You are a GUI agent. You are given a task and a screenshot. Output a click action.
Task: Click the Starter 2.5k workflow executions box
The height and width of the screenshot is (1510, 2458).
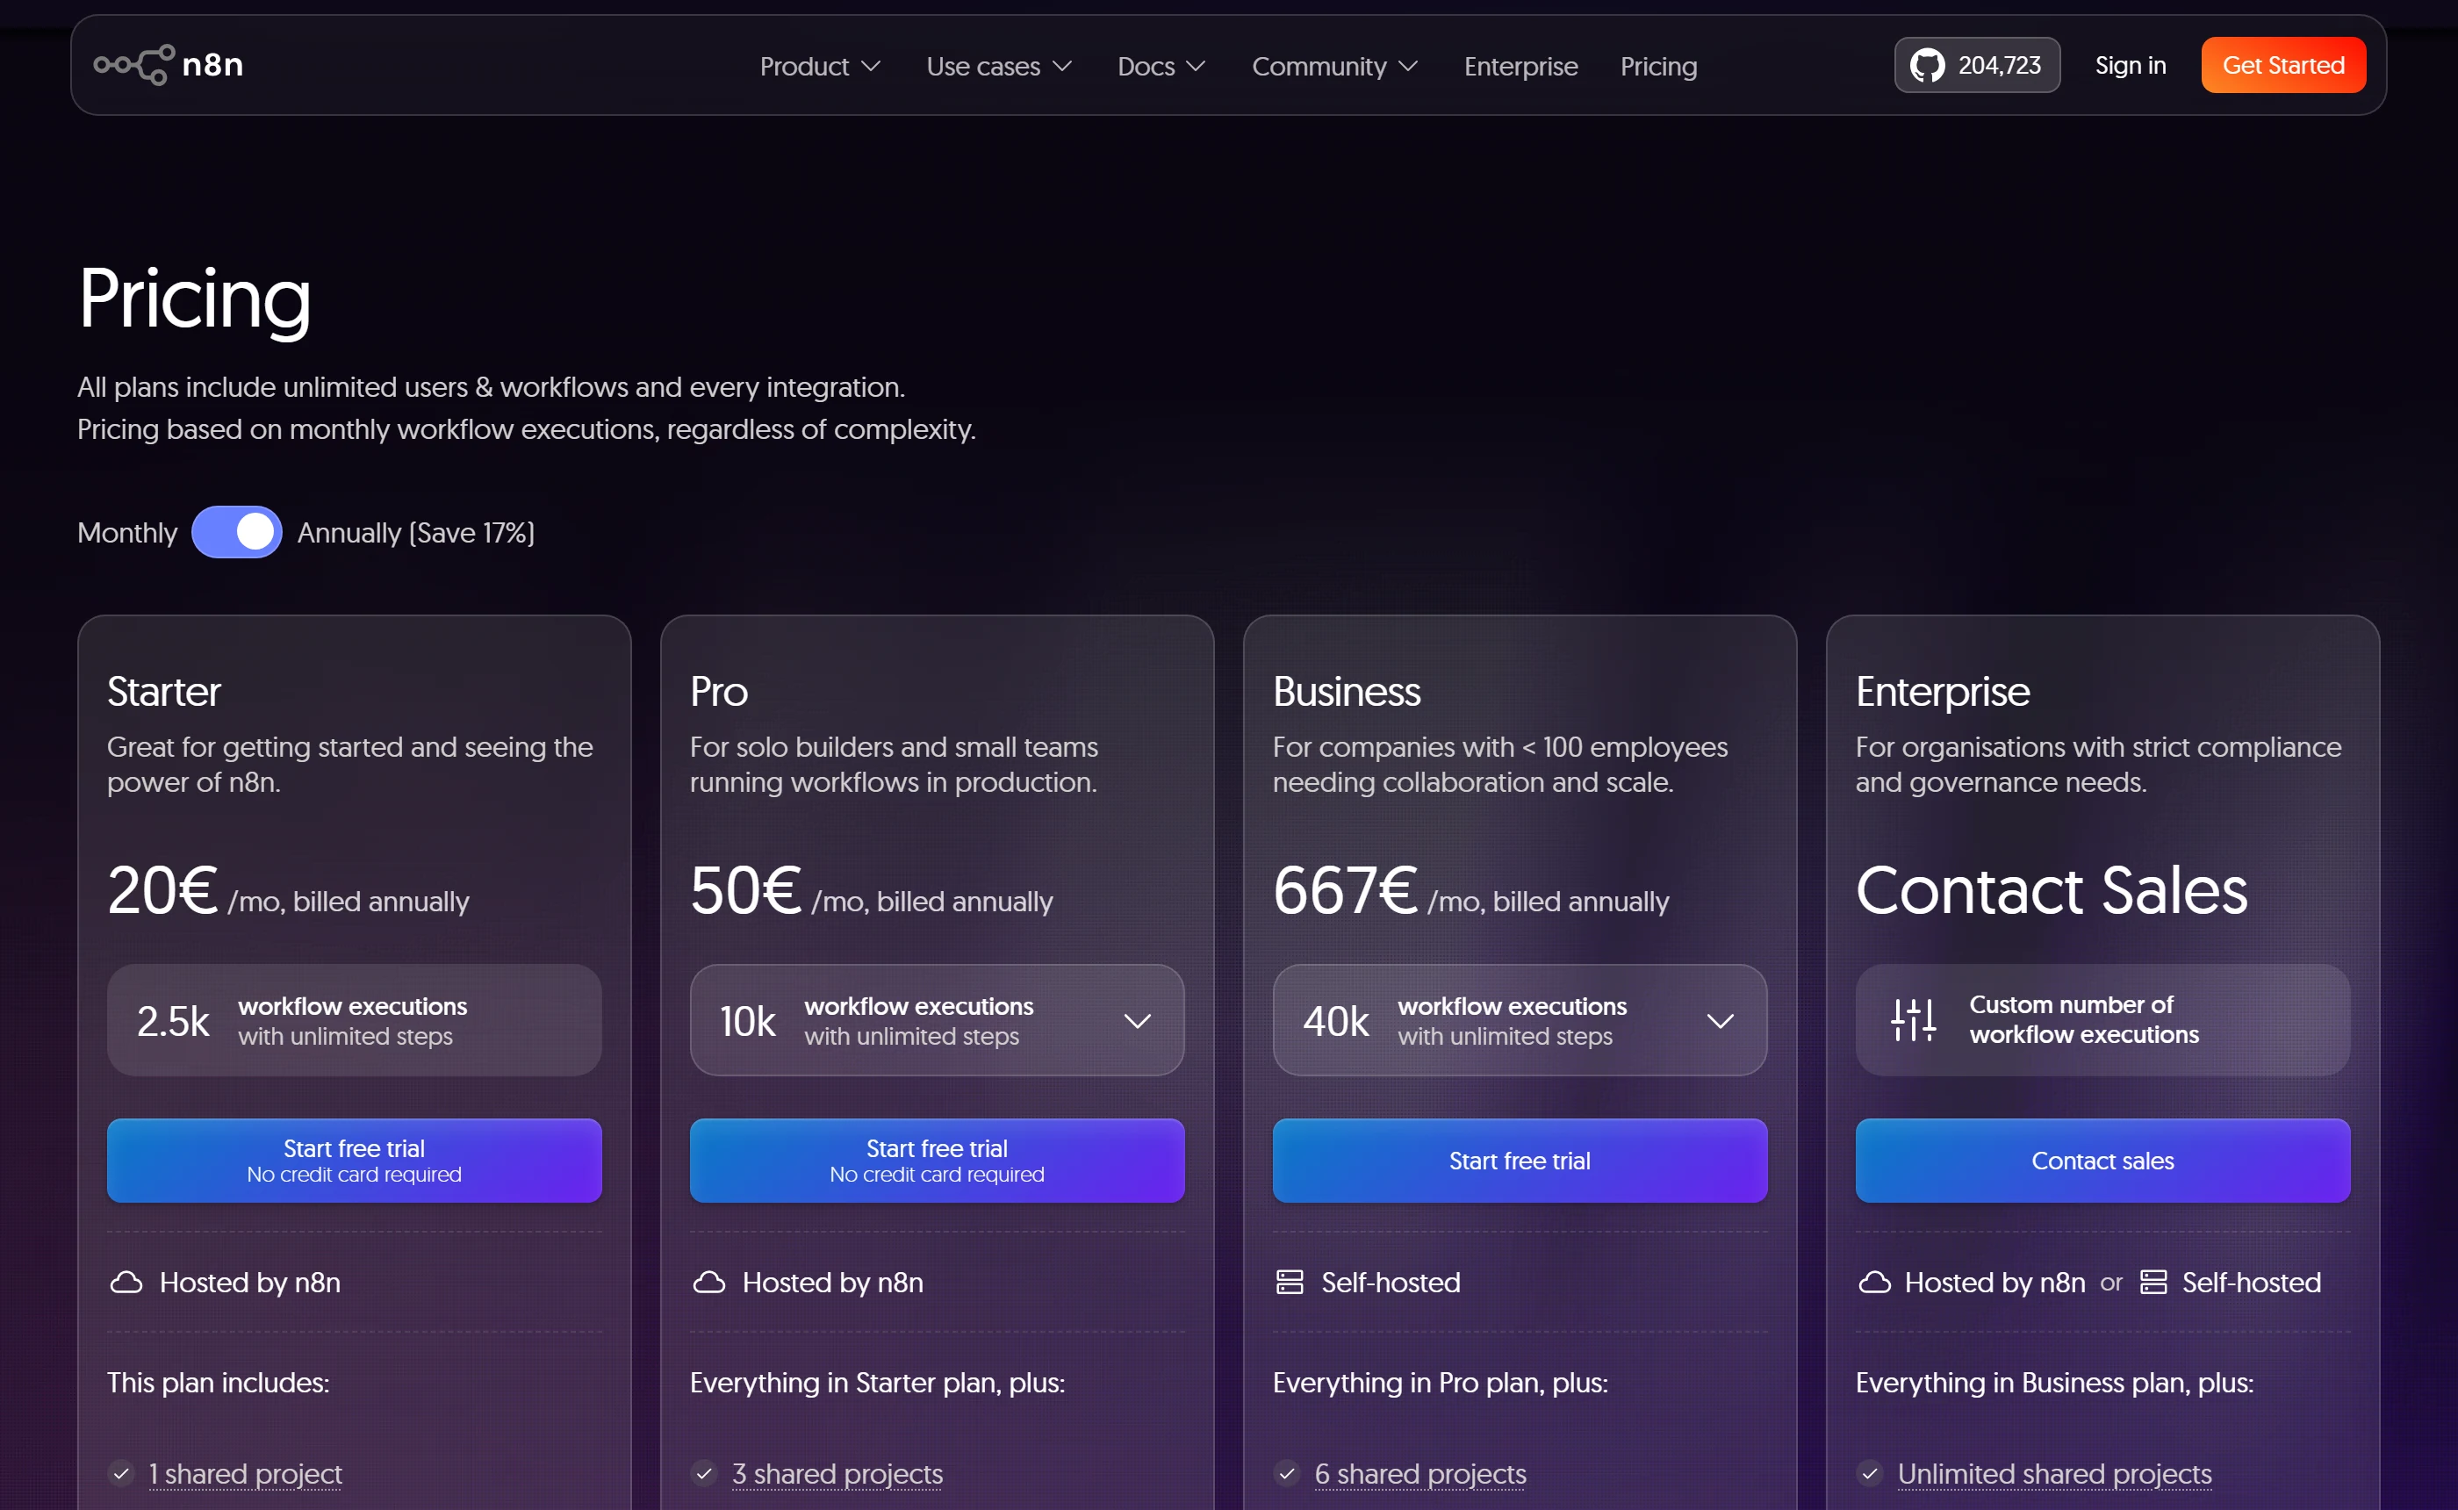coord(355,1019)
